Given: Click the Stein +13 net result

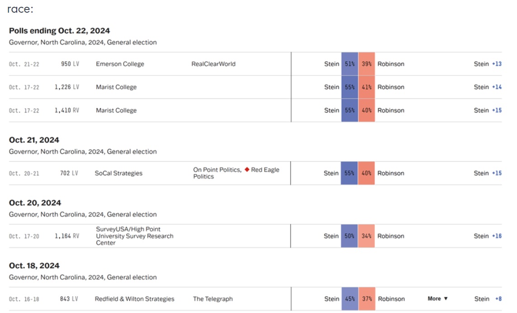Looking at the screenshot, I should (488, 64).
